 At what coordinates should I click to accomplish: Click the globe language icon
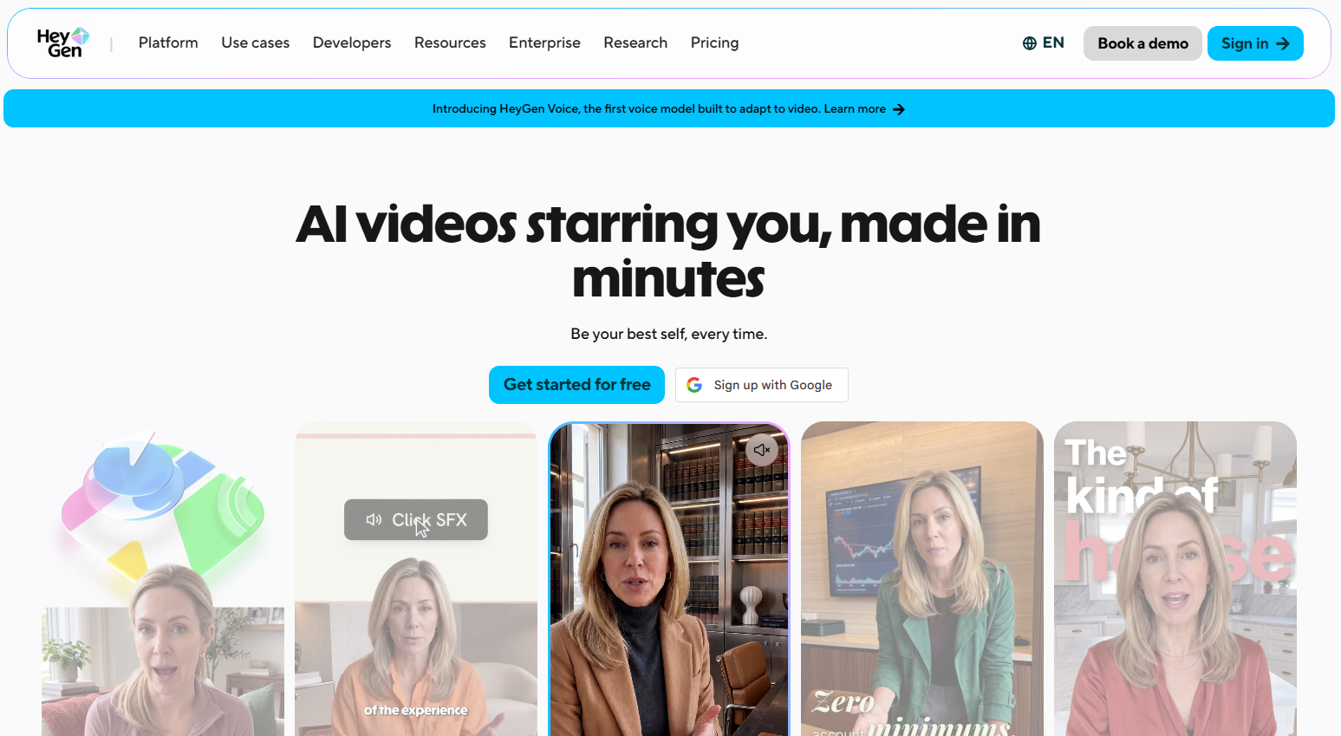coord(1030,43)
